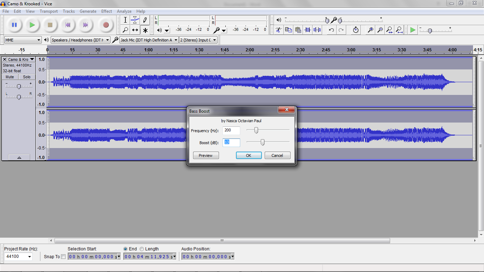Screen dimensions: 484x272
Task: Click the Zoom In magnifier icon
Action: pos(370,30)
